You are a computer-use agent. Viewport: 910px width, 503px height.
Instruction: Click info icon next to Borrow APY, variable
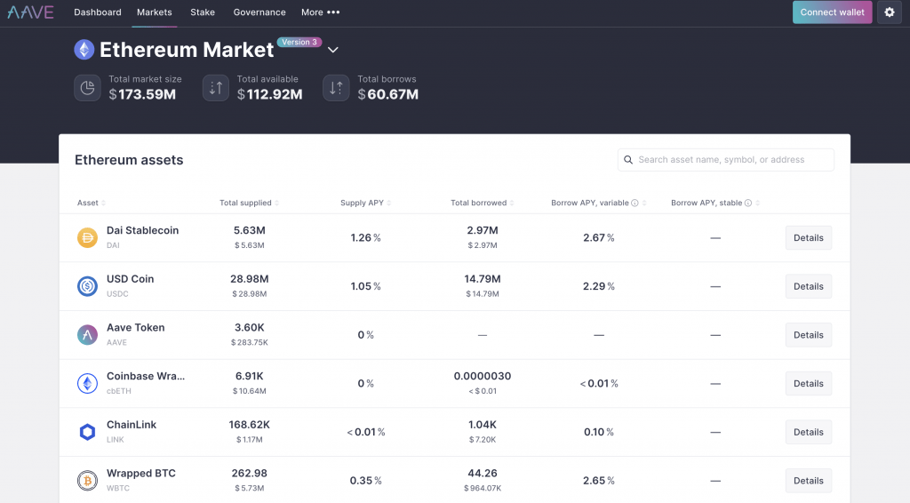tap(635, 203)
